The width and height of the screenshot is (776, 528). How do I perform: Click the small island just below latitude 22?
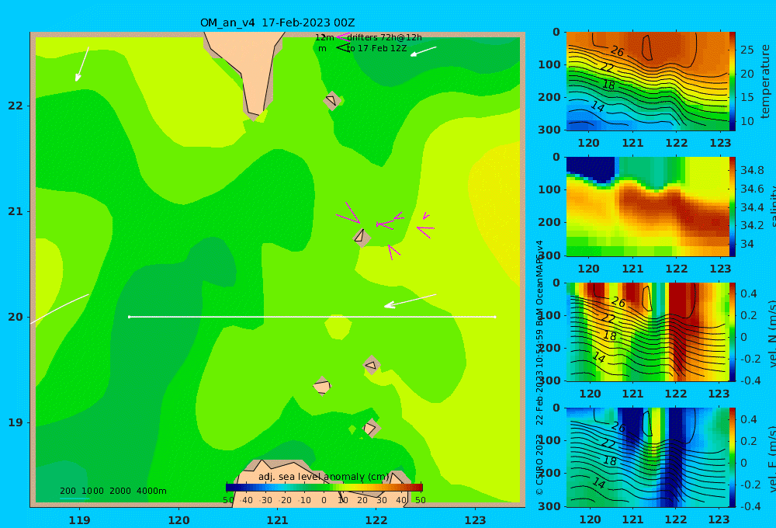332,100
